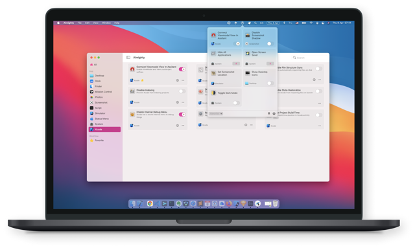Open more options for File Structure Sync card
Screen dimensions: 415x248
(x=320, y=80)
